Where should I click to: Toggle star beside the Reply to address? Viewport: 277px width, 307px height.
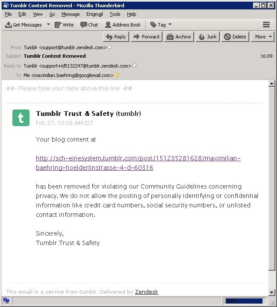point(134,65)
